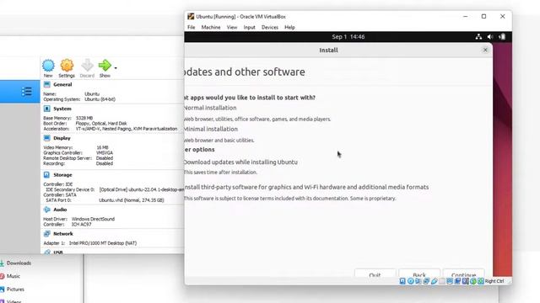
Task: Click the Display section monitor icon
Action: (x=47, y=138)
